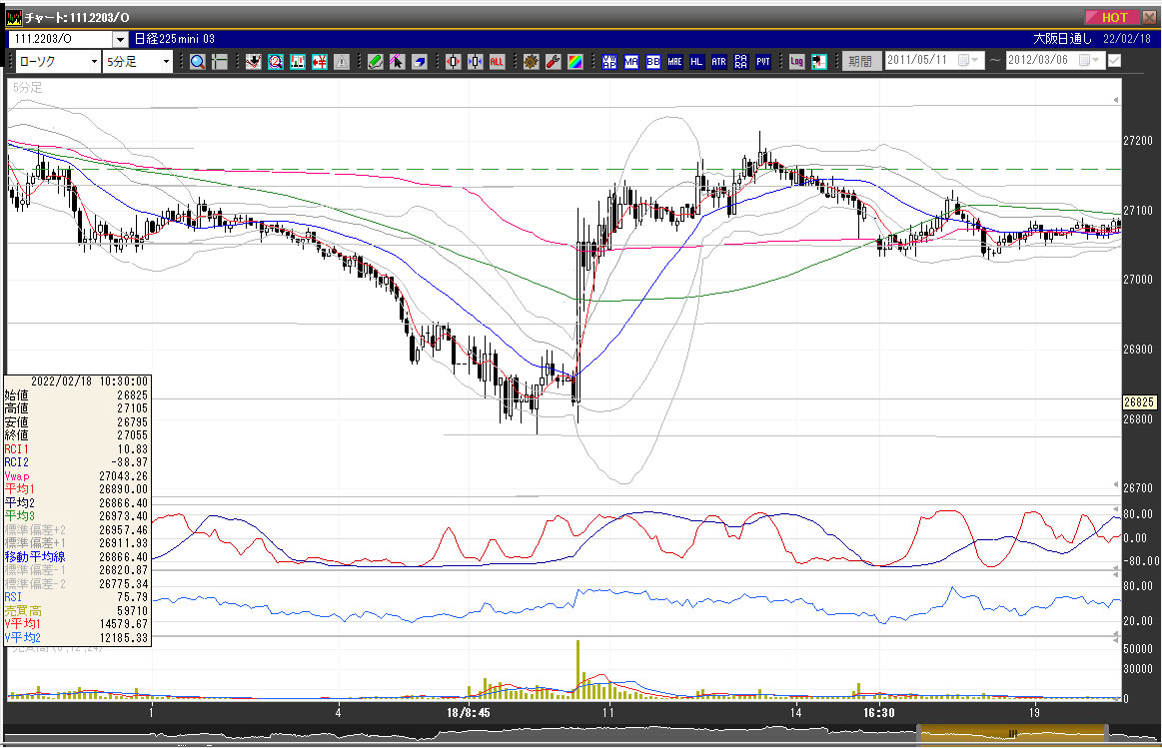Click the magnifying glass zoom tool
This screenshot has height=748, width=1162.
coord(197,62)
